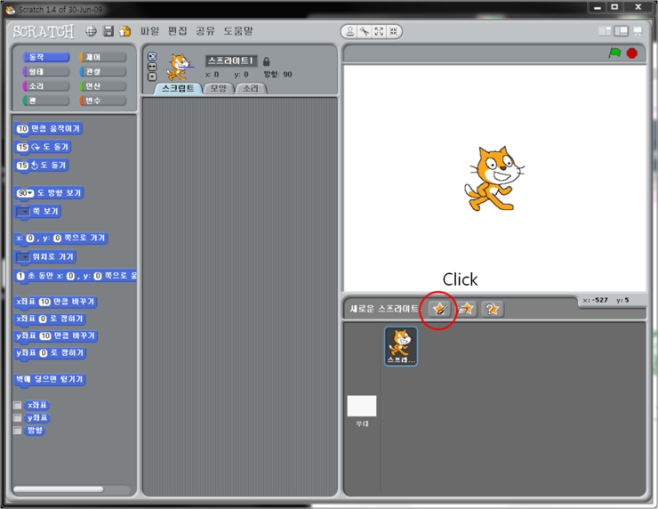
Task: Switch to the 소리 tab beside 모양
Action: (x=251, y=89)
